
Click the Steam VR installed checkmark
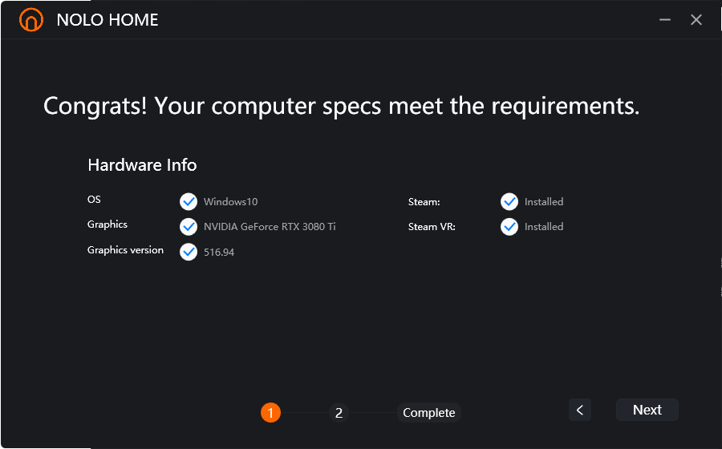(509, 226)
